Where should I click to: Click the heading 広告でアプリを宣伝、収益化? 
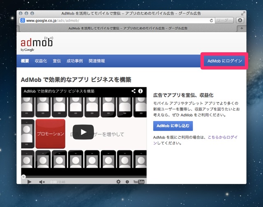pyautogui.click(x=183, y=95)
